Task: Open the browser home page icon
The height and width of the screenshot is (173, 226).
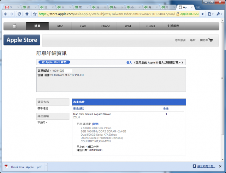Action: 27,14
